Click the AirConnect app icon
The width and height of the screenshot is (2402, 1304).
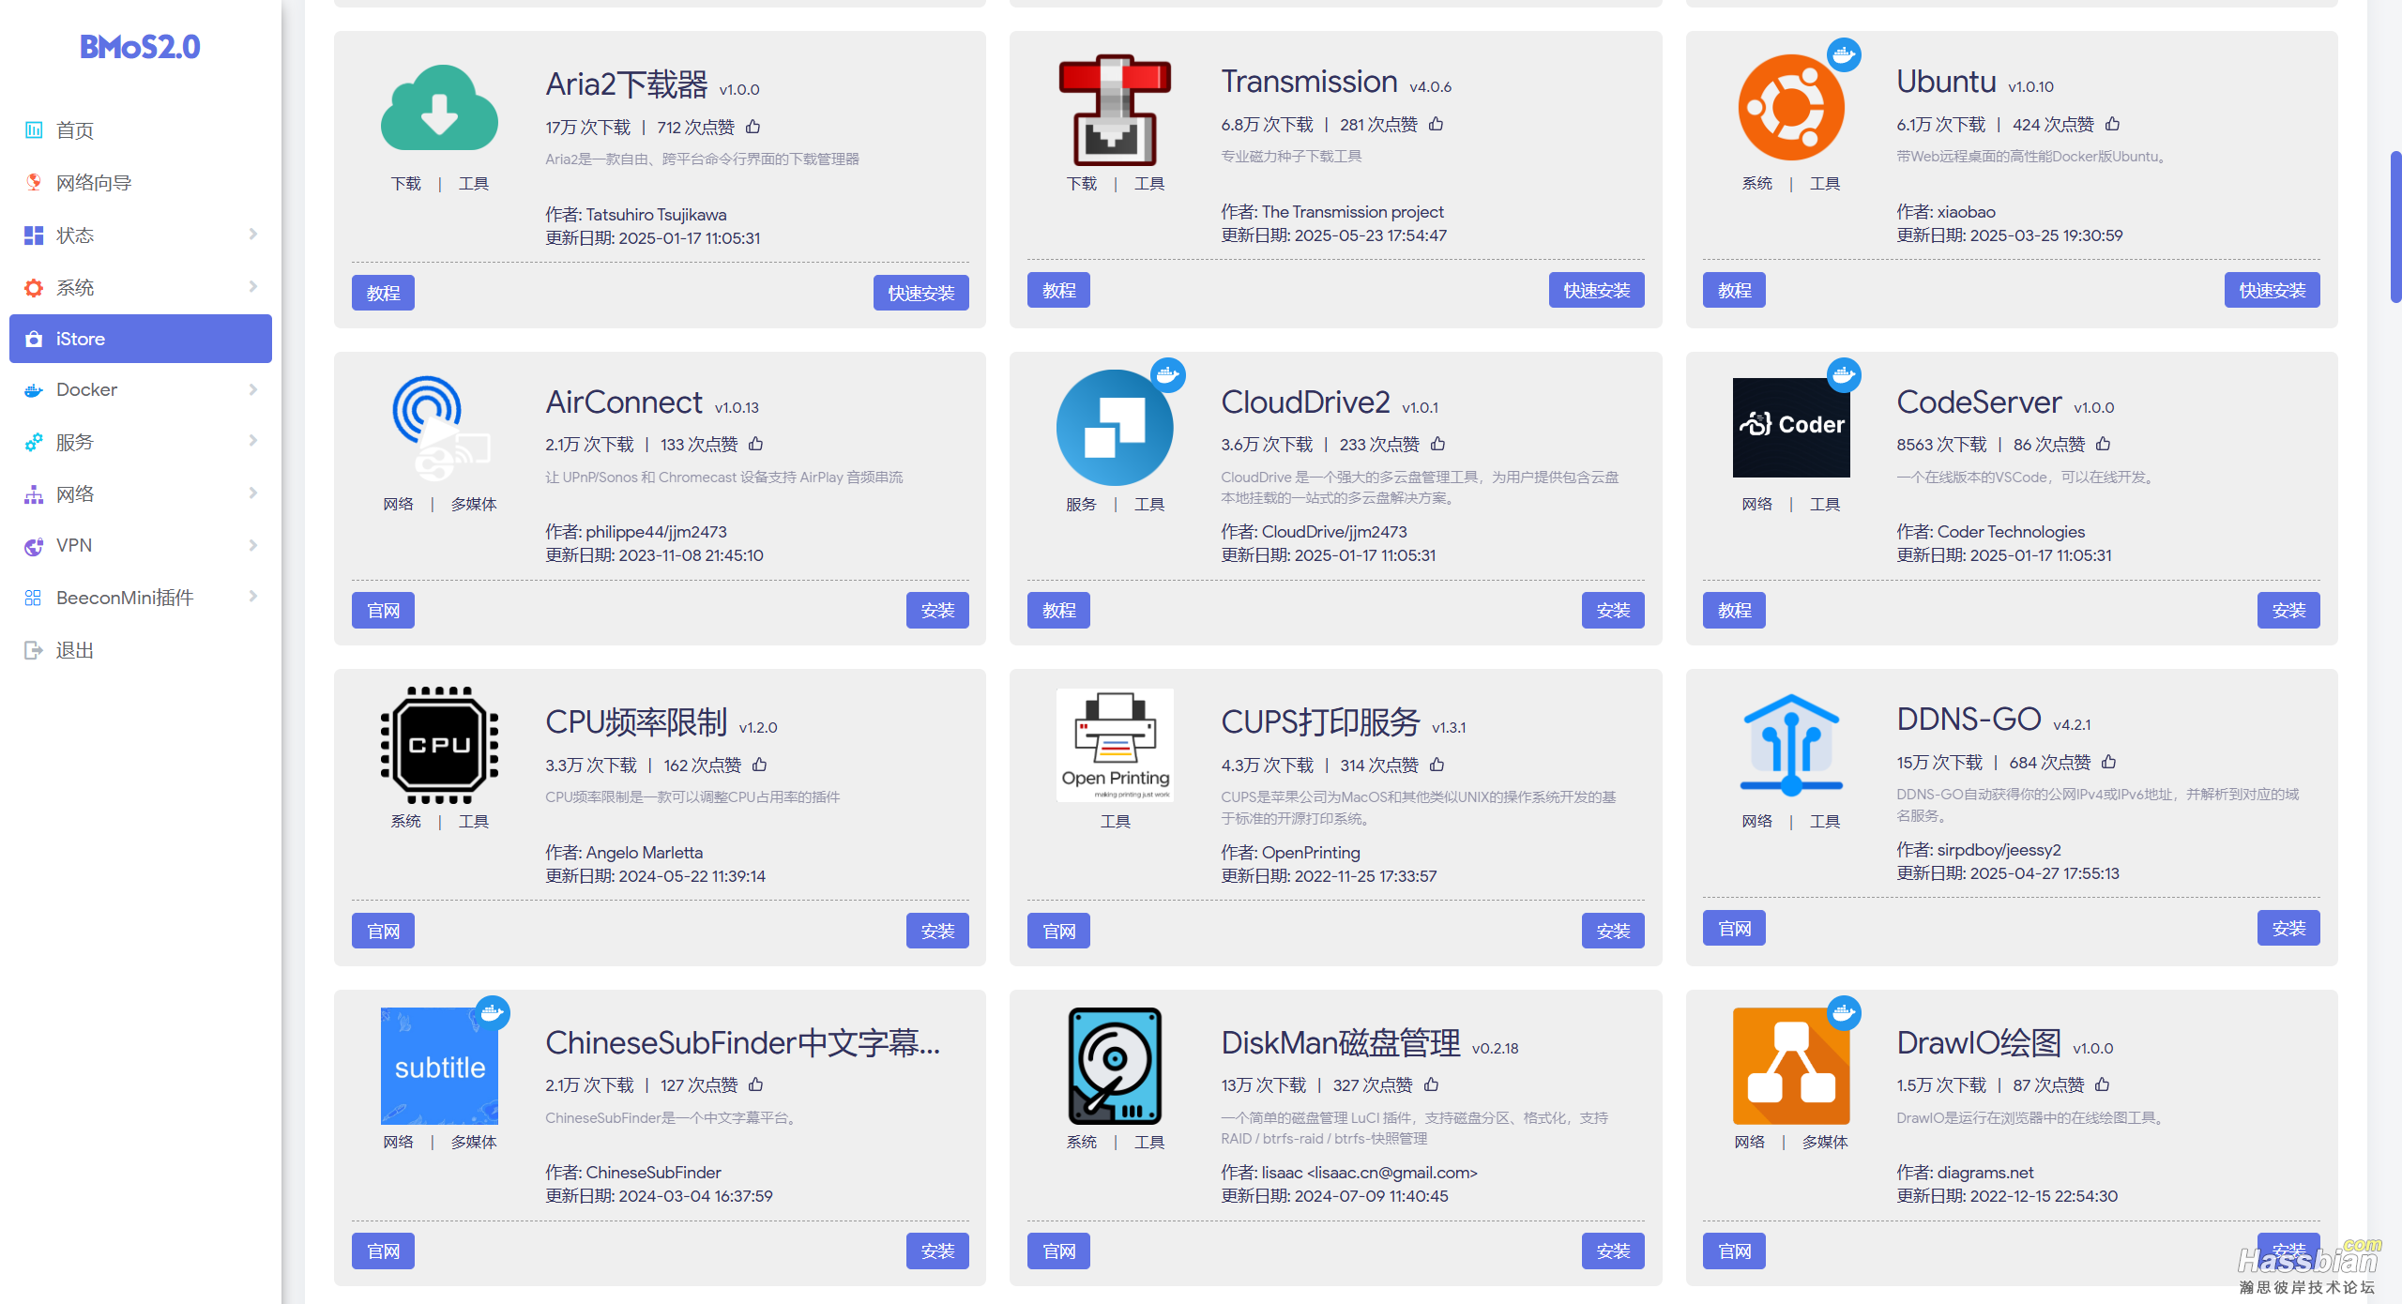[439, 428]
